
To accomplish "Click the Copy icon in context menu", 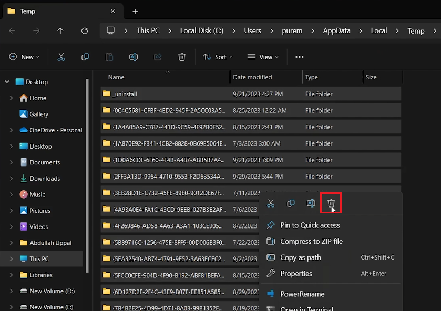I will (x=291, y=203).
